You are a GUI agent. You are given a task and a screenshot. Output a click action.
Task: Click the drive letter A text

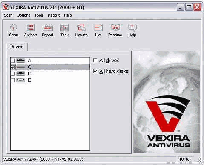[x=29, y=61]
